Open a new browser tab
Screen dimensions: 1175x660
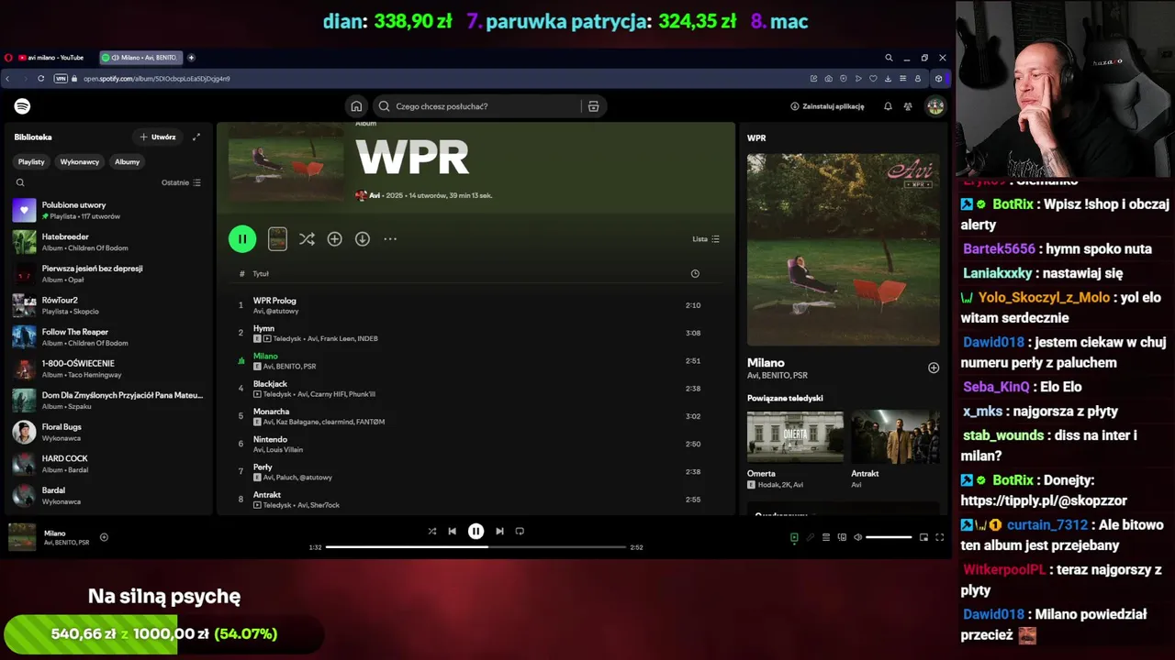click(191, 58)
